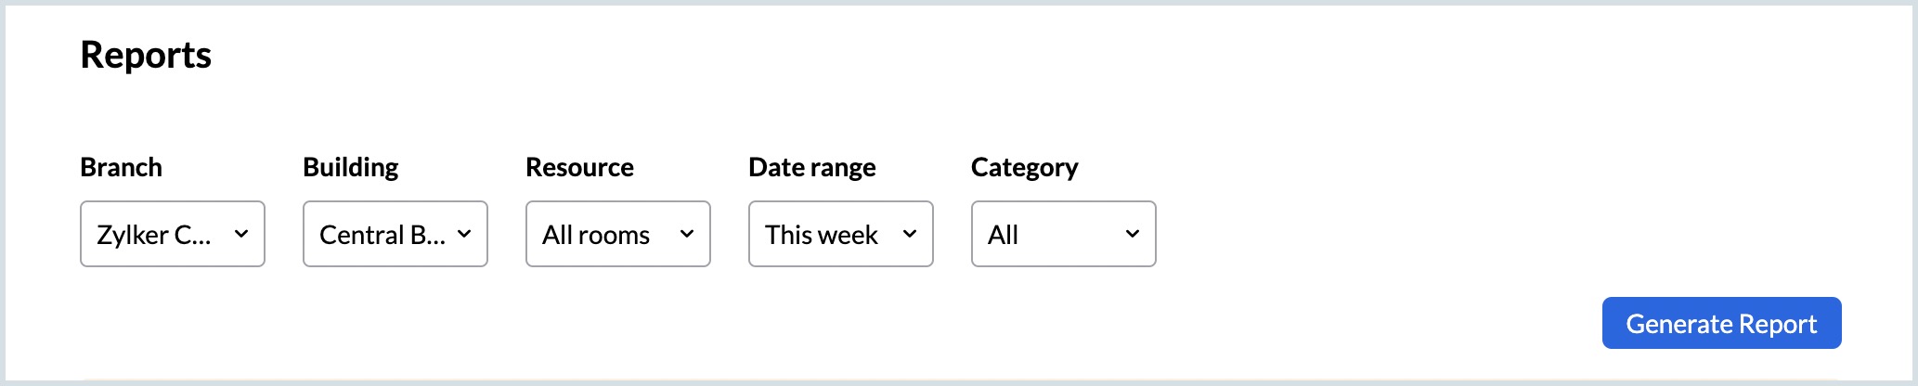This screenshot has width=1918, height=386.
Task: Click the 'All rooms' text value
Action: (x=596, y=235)
